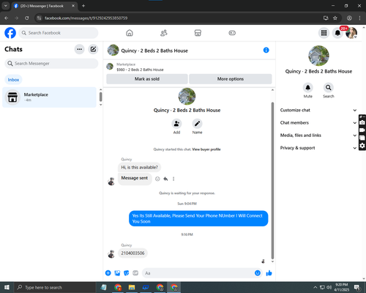Click More options button

pos(231,79)
